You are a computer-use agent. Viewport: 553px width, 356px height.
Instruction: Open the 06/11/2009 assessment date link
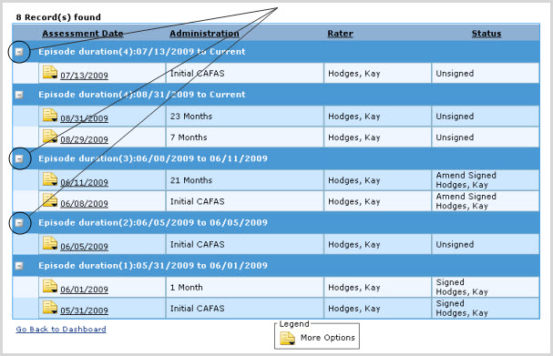point(84,182)
